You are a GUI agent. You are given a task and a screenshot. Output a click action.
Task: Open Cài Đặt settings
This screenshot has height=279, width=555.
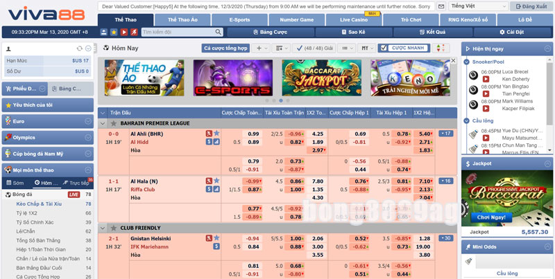[511, 32]
